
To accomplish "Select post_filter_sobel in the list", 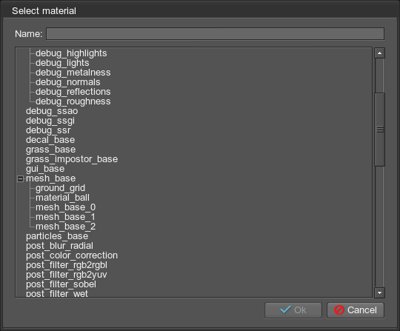I will 61,284.
